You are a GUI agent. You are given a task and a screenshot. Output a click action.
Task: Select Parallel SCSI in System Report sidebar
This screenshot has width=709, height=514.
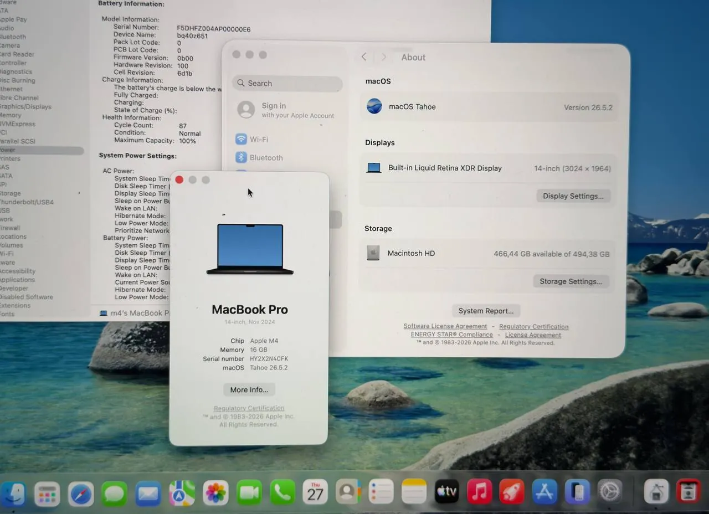(17, 141)
